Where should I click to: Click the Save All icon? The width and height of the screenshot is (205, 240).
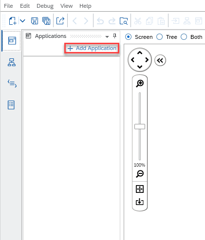click(x=46, y=21)
